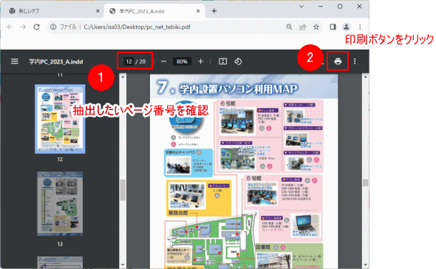
Task: Expand the tab search chevron
Action: (302, 6)
